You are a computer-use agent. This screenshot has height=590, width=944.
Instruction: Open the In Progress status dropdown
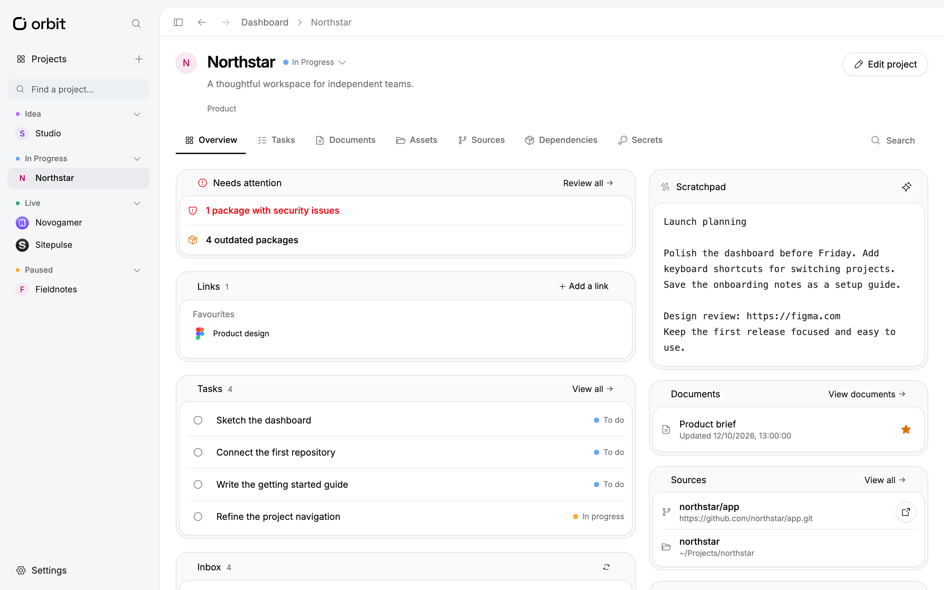tap(314, 62)
